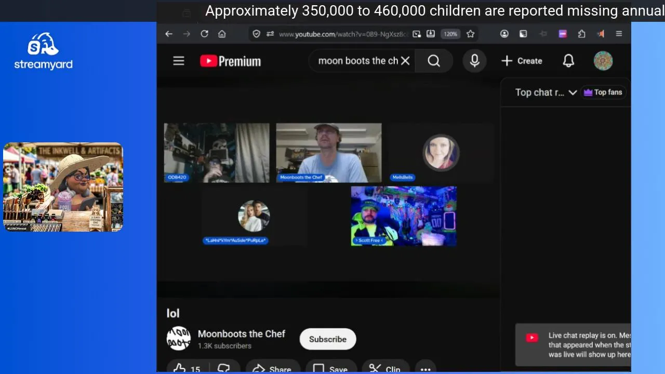The width and height of the screenshot is (665, 374).
Task: Go back using the browser back arrow
Action: tap(169, 34)
